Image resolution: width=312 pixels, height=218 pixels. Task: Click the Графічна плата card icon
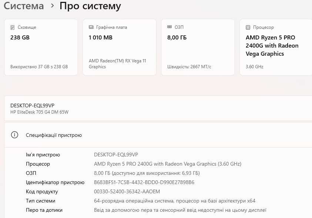(91, 27)
